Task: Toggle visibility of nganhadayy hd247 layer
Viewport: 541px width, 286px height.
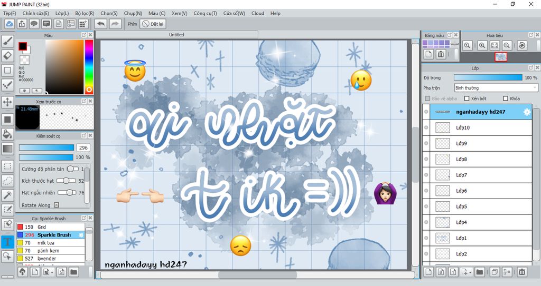Action: click(426, 112)
